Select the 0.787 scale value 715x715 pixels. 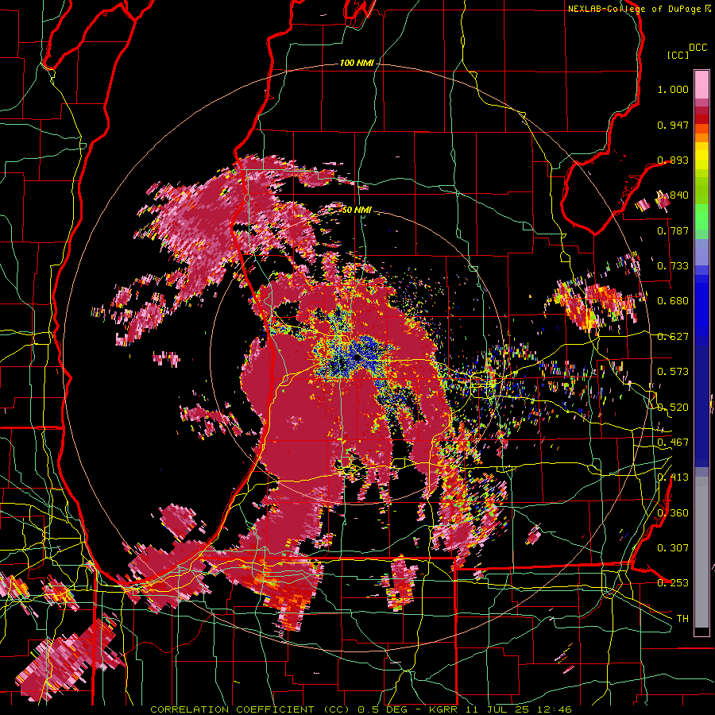pos(673,230)
